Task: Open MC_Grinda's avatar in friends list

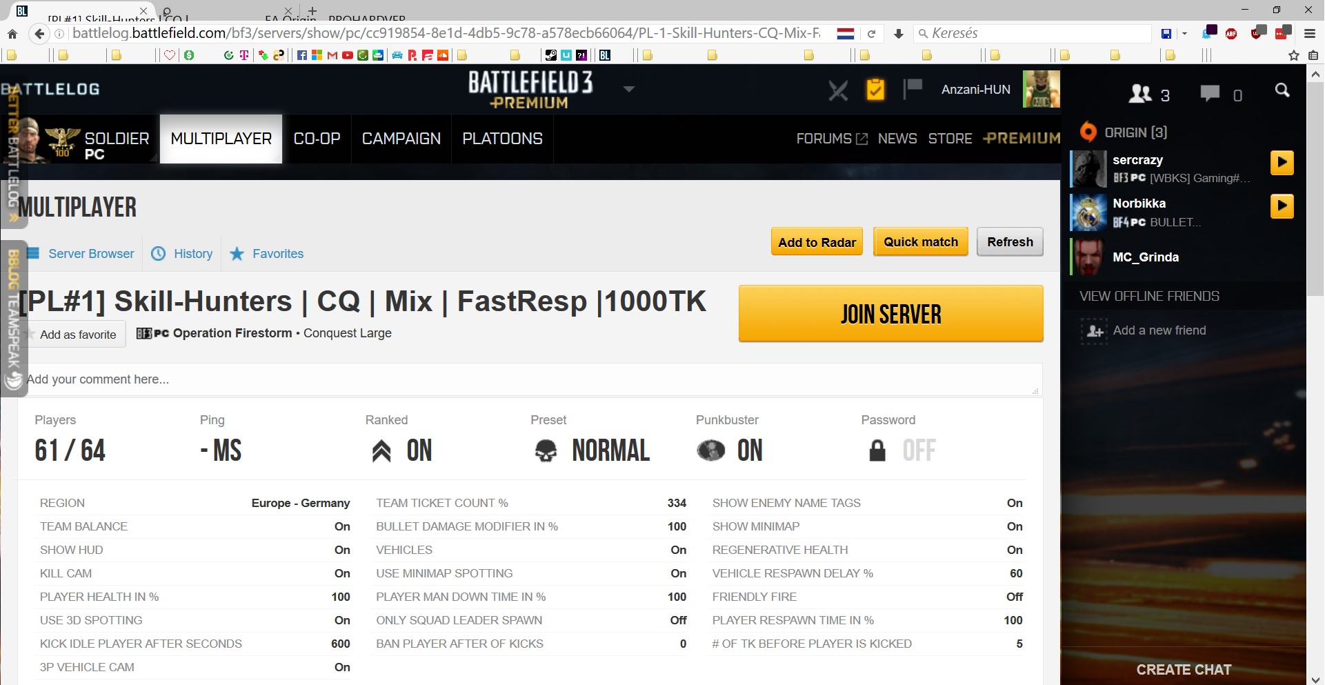Action: coord(1089,257)
